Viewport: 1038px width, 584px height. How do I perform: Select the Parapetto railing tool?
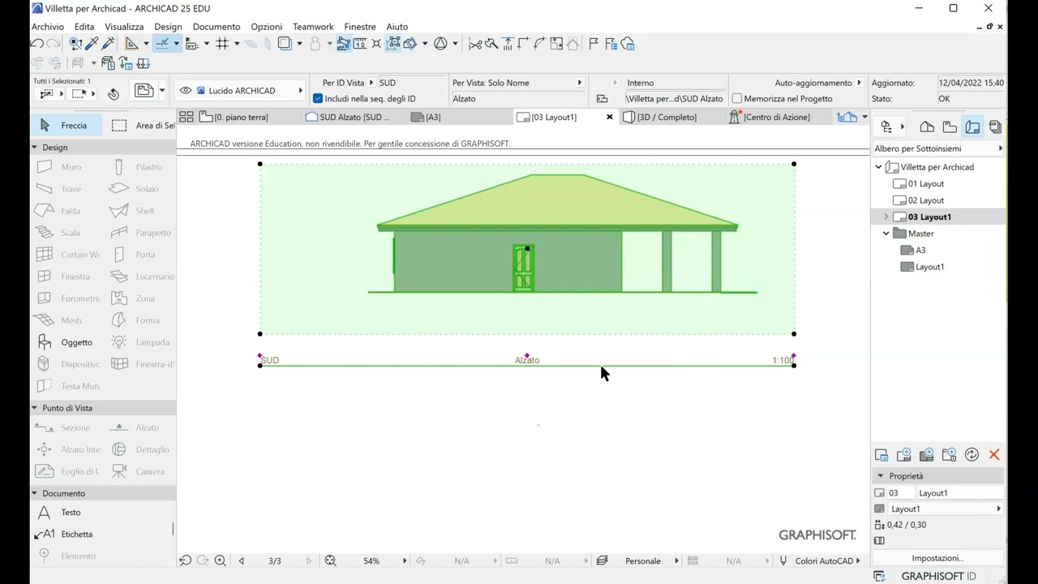point(139,233)
